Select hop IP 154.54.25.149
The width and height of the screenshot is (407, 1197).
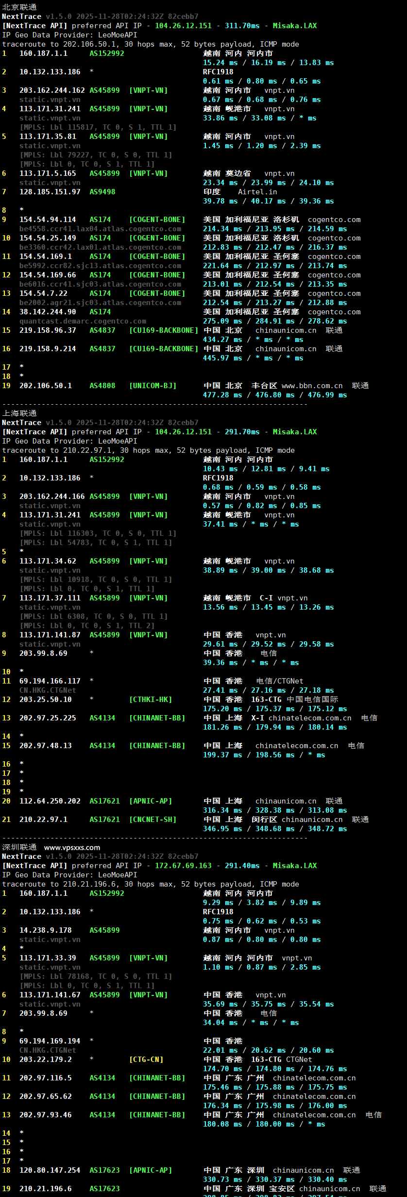(x=48, y=238)
